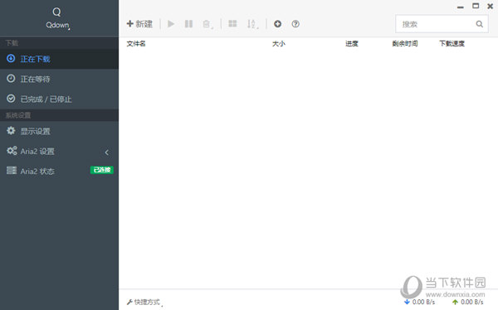Open the sort order dropdown icon
The height and width of the screenshot is (310, 498).
pos(252,24)
